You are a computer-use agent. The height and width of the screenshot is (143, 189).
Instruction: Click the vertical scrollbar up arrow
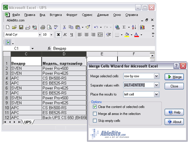[152, 56]
